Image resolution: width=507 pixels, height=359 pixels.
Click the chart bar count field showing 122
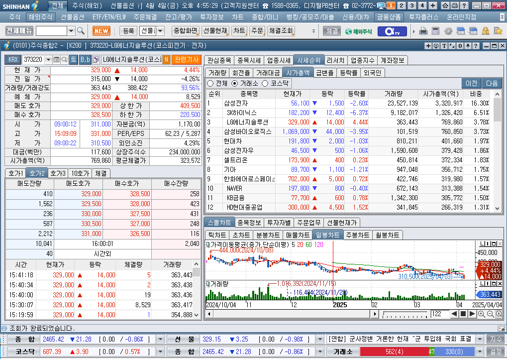[439, 314]
